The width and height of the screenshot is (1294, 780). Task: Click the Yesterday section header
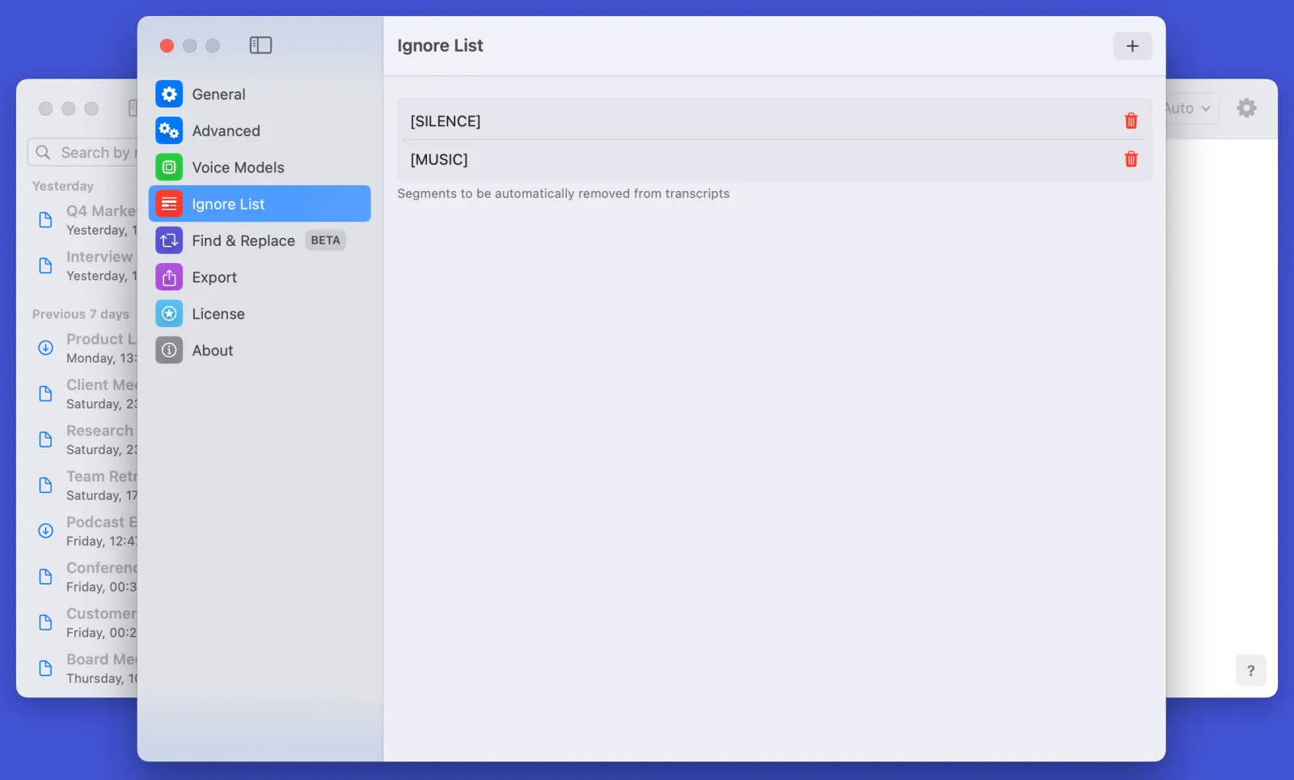coord(63,186)
